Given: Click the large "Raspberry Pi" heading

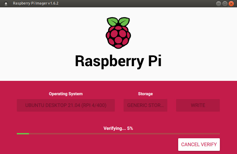Looking at the screenshot, I should click(x=118, y=61).
